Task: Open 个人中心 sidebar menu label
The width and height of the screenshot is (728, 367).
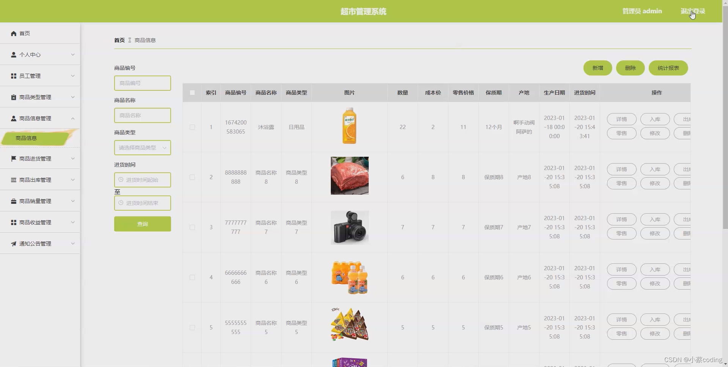Action: point(30,55)
